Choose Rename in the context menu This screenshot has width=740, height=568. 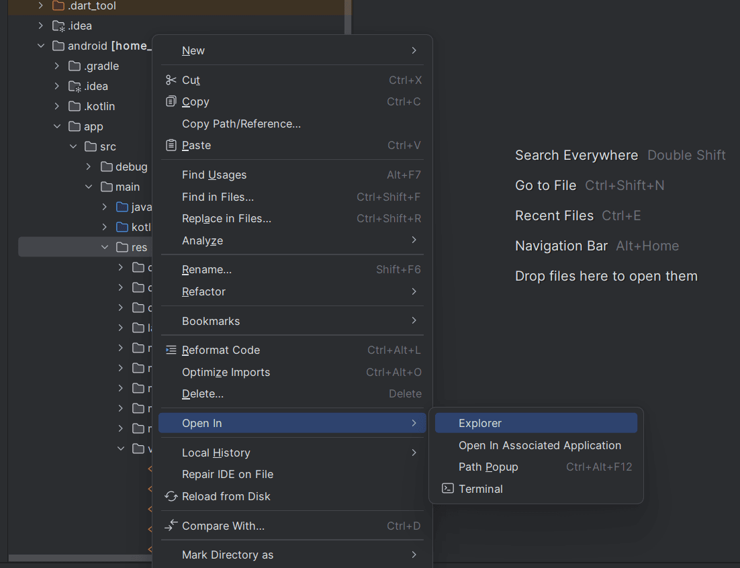click(205, 269)
